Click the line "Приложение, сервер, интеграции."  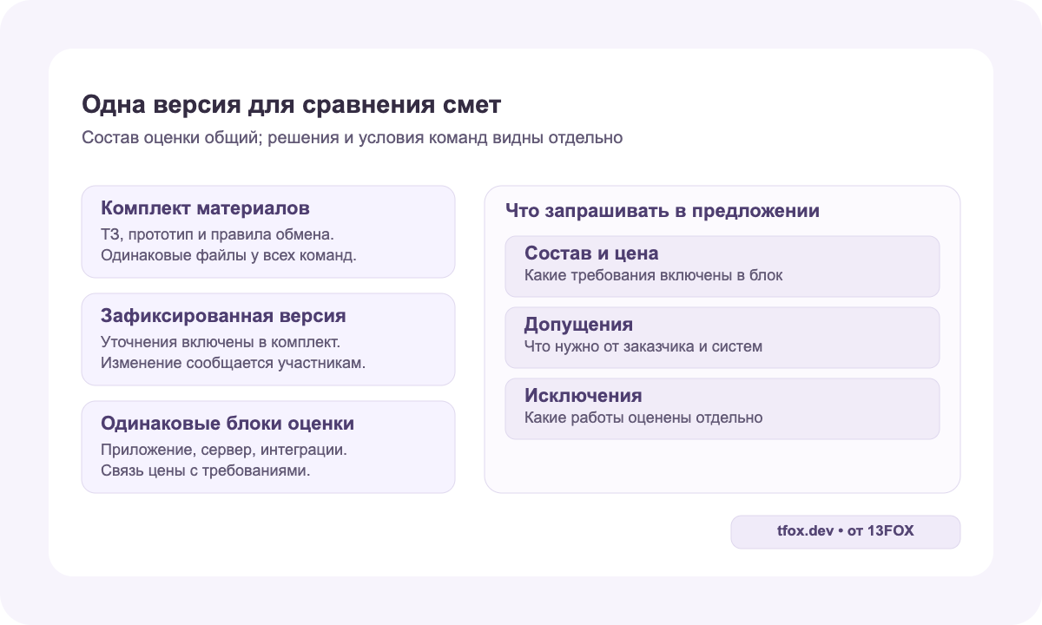(x=224, y=450)
